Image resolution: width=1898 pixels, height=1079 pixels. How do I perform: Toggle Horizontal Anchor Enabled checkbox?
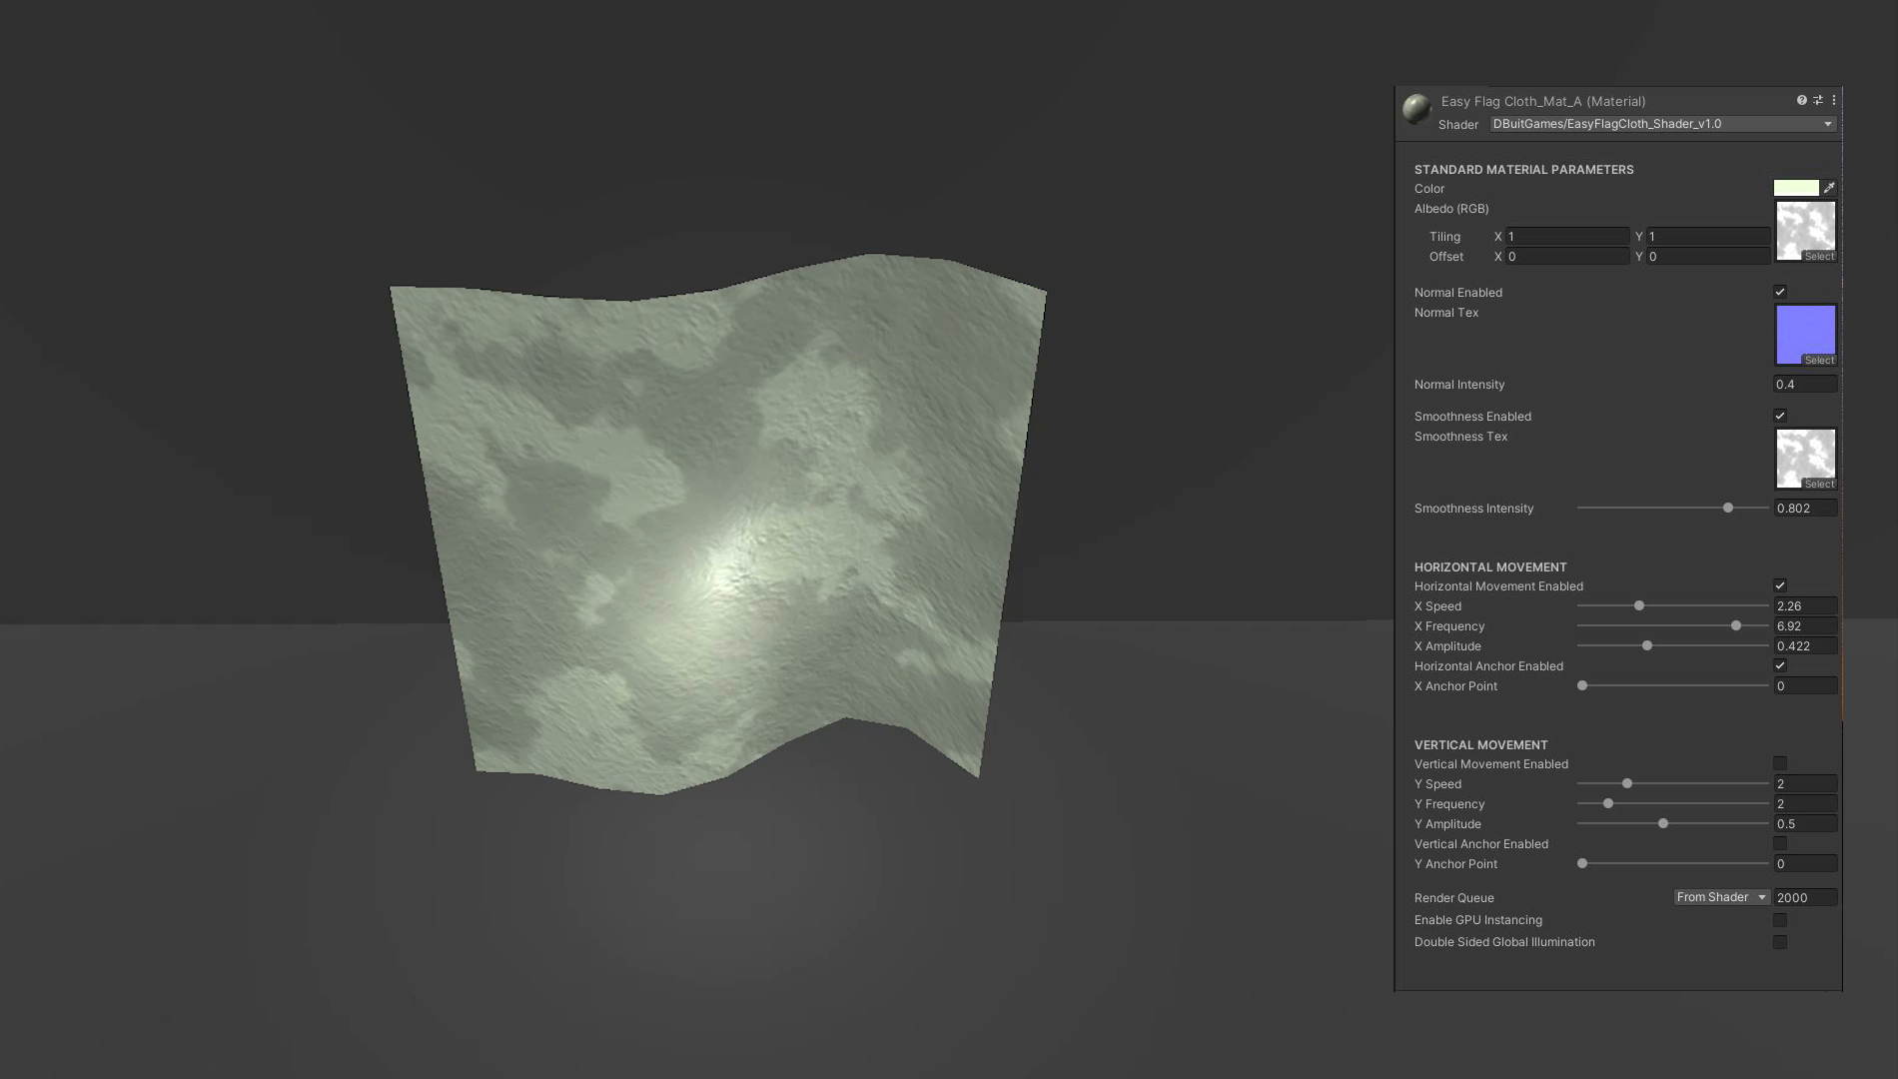1780,665
